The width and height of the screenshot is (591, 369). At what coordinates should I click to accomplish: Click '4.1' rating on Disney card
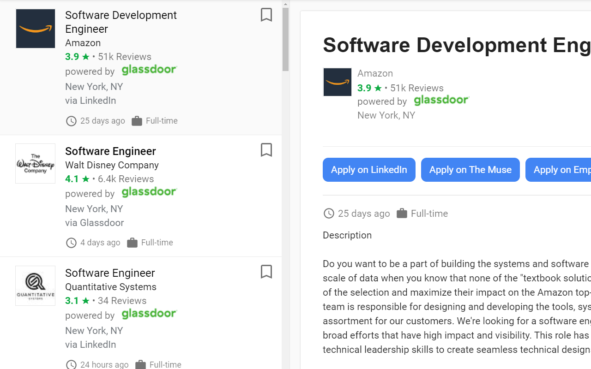pos(72,179)
